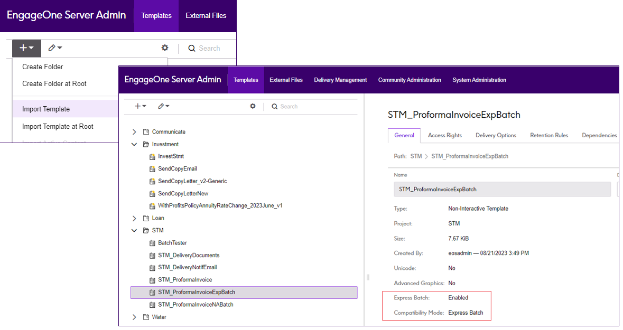Open the Delivery Options tab
623x330 pixels.
click(x=496, y=135)
